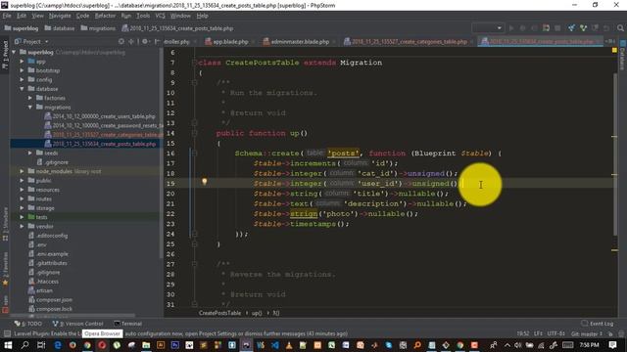The width and height of the screenshot is (627, 352).
Task: Select composer.json in project tree
Action: point(50,300)
